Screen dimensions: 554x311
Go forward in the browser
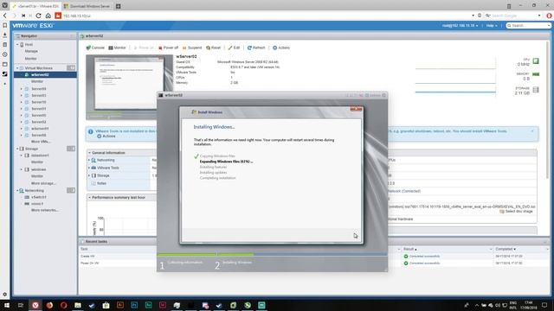[x=14, y=16]
